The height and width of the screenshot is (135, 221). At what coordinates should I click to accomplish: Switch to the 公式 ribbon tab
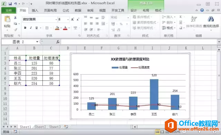coord(66,10)
